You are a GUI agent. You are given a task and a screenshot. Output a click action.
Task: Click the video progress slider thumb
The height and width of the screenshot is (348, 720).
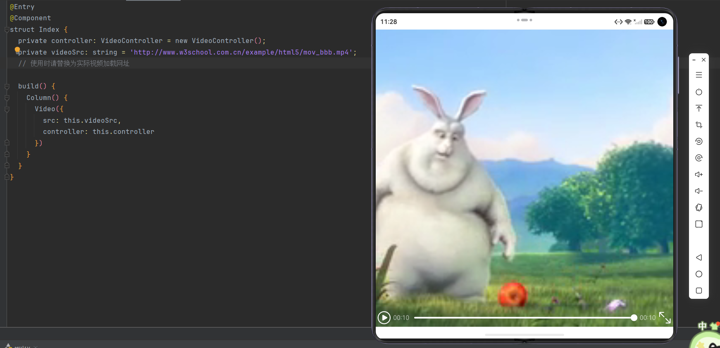[x=634, y=318]
